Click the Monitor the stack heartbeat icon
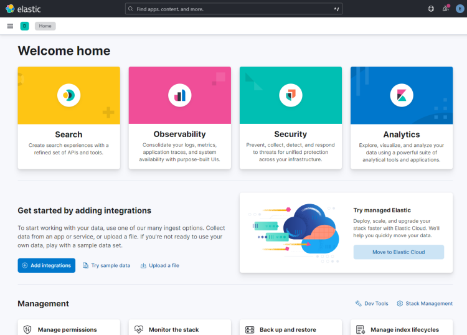This screenshot has height=335, width=467. [139, 329]
